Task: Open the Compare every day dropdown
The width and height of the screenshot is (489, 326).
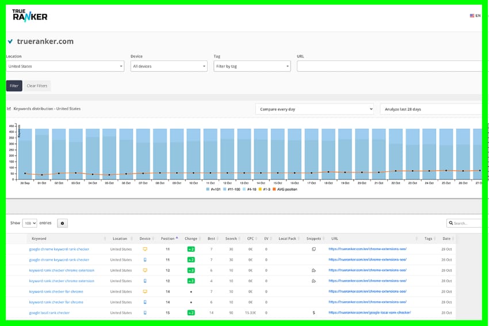Action: pyautogui.click(x=315, y=109)
